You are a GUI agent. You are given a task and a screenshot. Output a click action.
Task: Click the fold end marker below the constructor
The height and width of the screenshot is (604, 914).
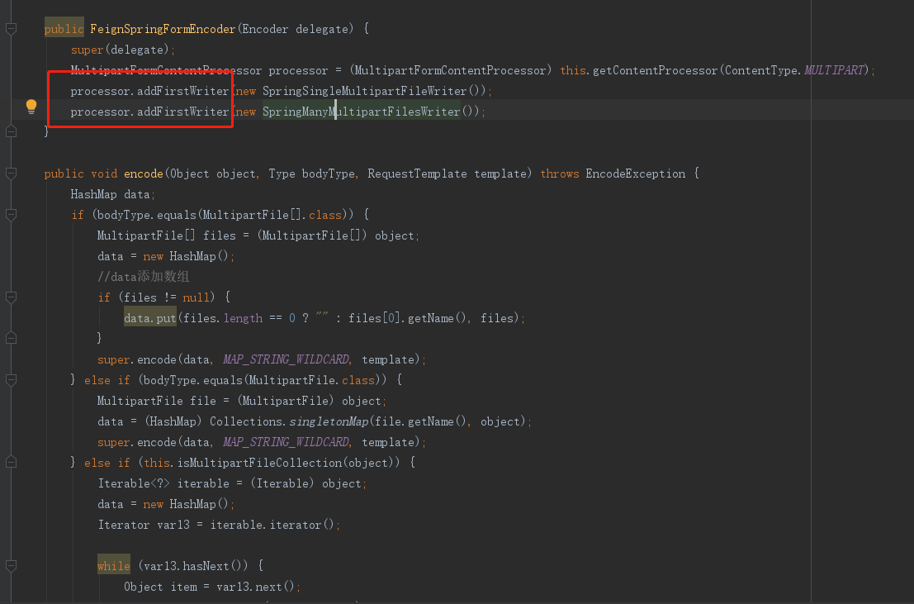tap(9, 132)
